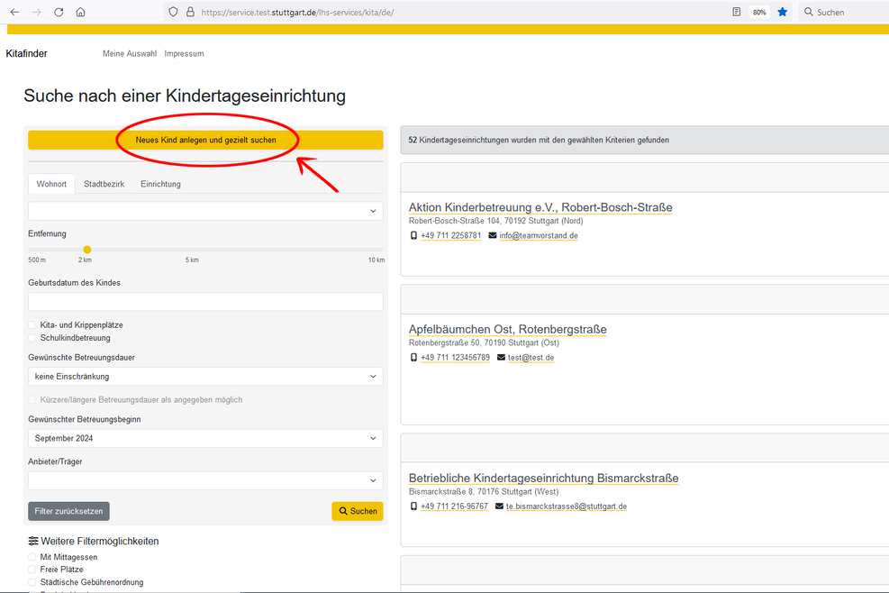The height and width of the screenshot is (593, 889).
Task: Check the Schulkindbetreuung option
Action: coord(33,338)
